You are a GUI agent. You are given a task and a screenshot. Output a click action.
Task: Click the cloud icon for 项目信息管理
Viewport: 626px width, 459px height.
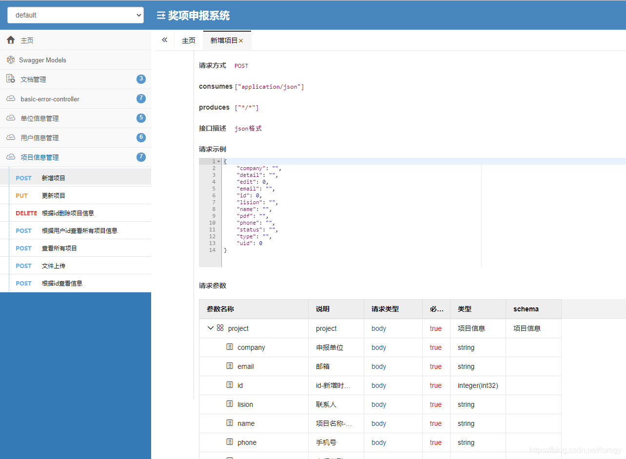[11, 157]
